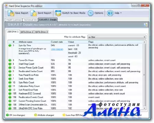Screen dimensions: 154x123
Task: Select the Spin Retry Count attribute name
Action: point(26,82)
